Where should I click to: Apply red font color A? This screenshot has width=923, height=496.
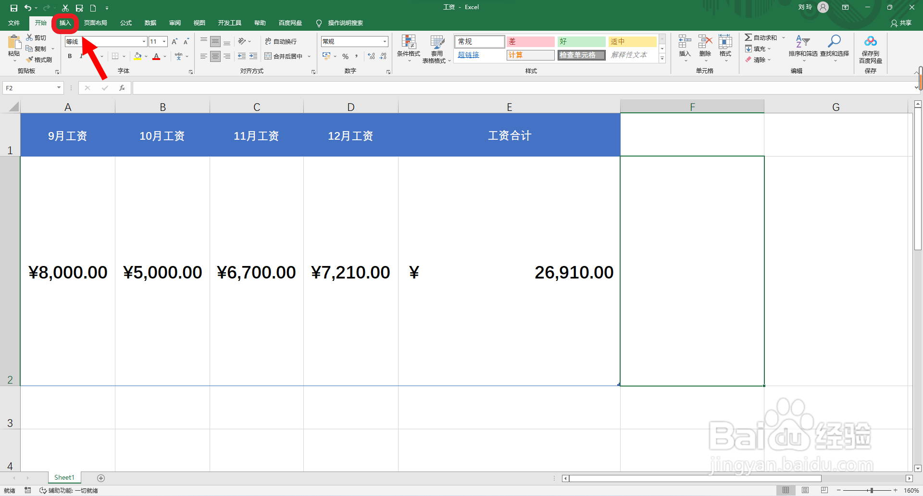pyautogui.click(x=156, y=56)
